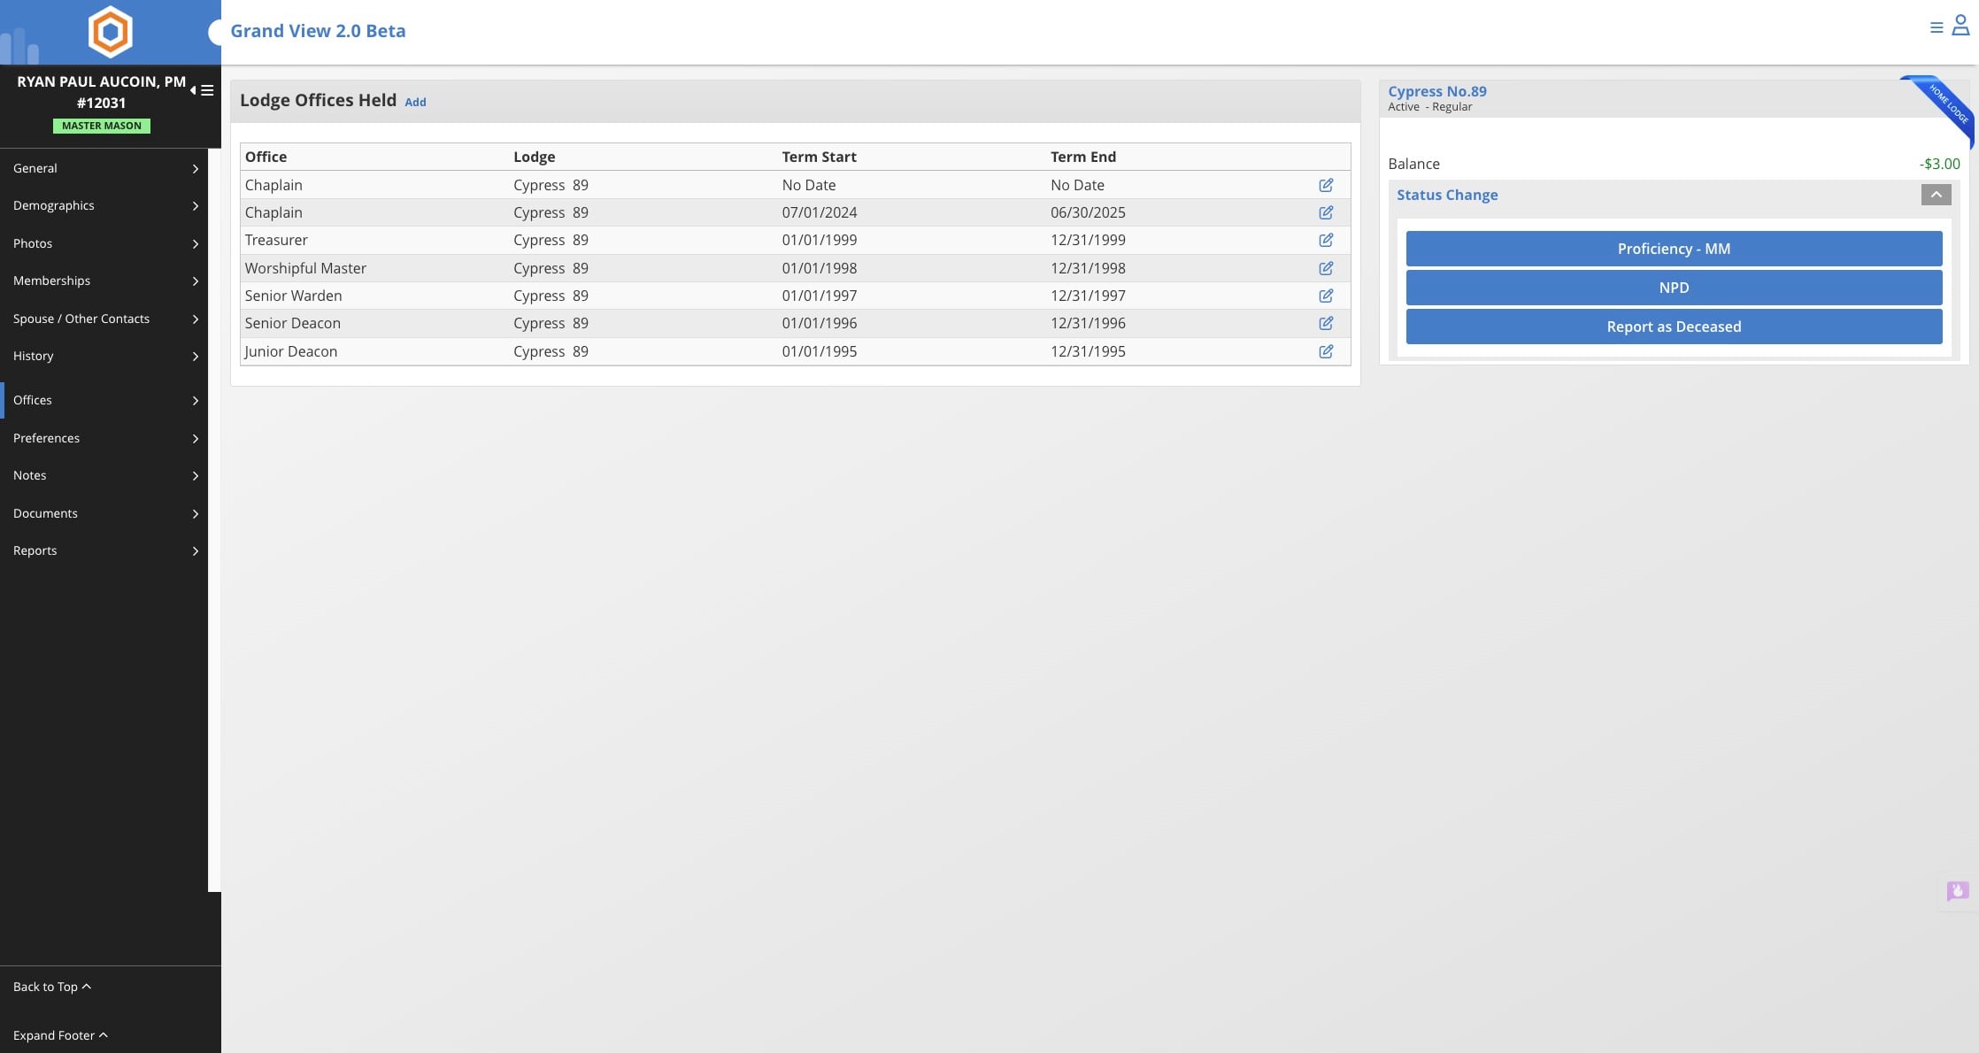Edit the Chaplain entry with No Date
This screenshot has width=1979, height=1053.
[x=1325, y=185]
